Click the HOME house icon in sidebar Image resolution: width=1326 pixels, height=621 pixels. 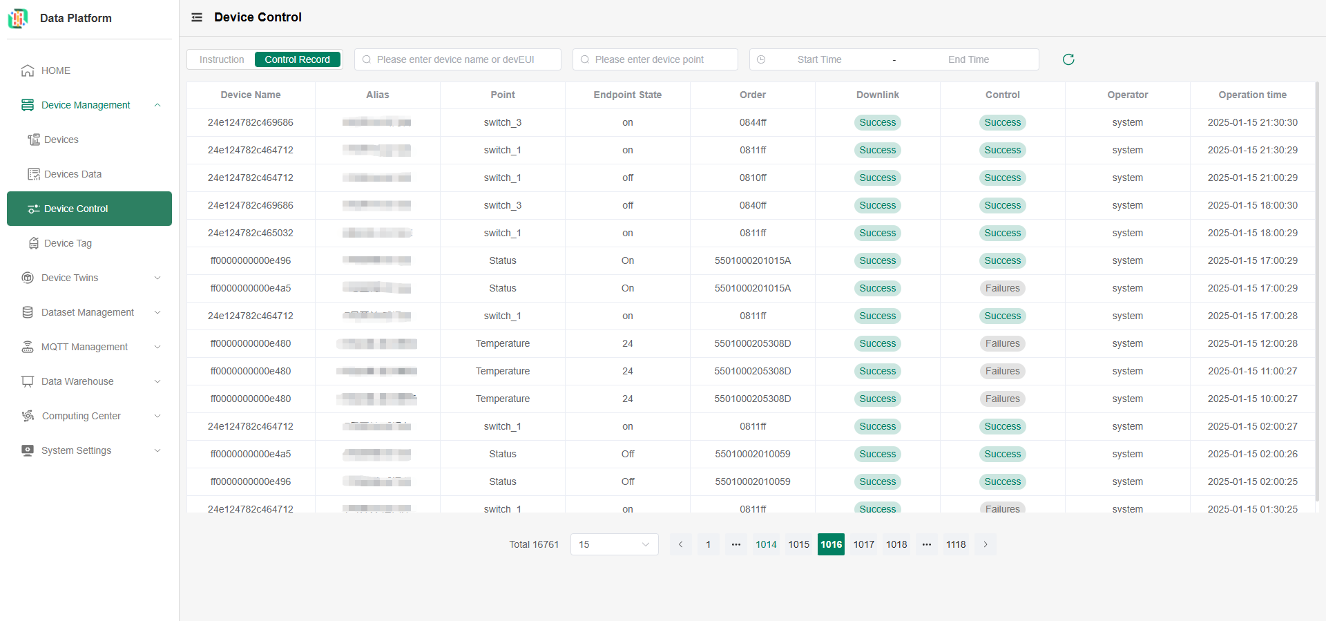(28, 70)
